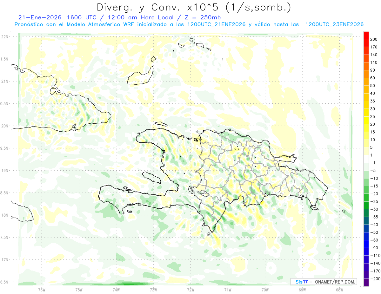Click the '70W' longitude label
This screenshot has height=294, width=381.
tap(265, 290)
